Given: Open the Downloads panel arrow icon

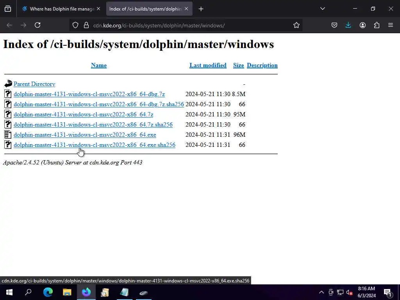Looking at the screenshot, I should (348, 25).
